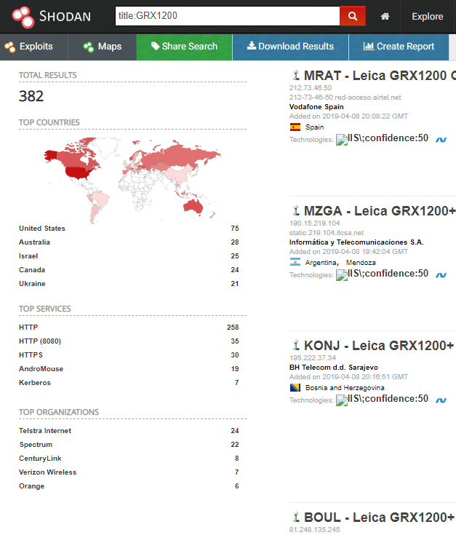Open the KONJ - Leica GRX1200+ result
The image size is (456, 535).
[x=379, y=346]
